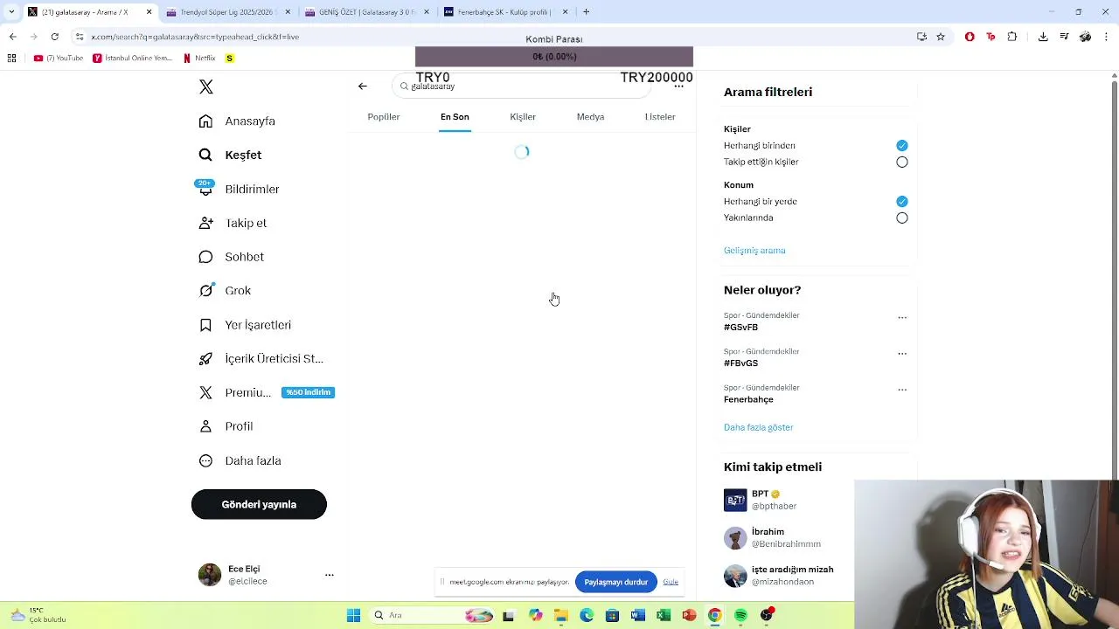Screen dimensions: 1119x629
Task: Open Sohbet messages
Action: click(231, 257)
